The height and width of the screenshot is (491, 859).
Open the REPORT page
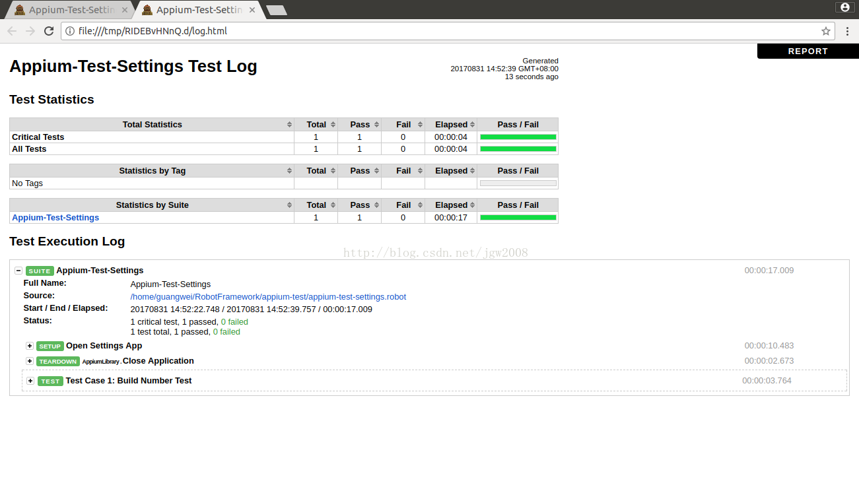click(x=807, y=51)
